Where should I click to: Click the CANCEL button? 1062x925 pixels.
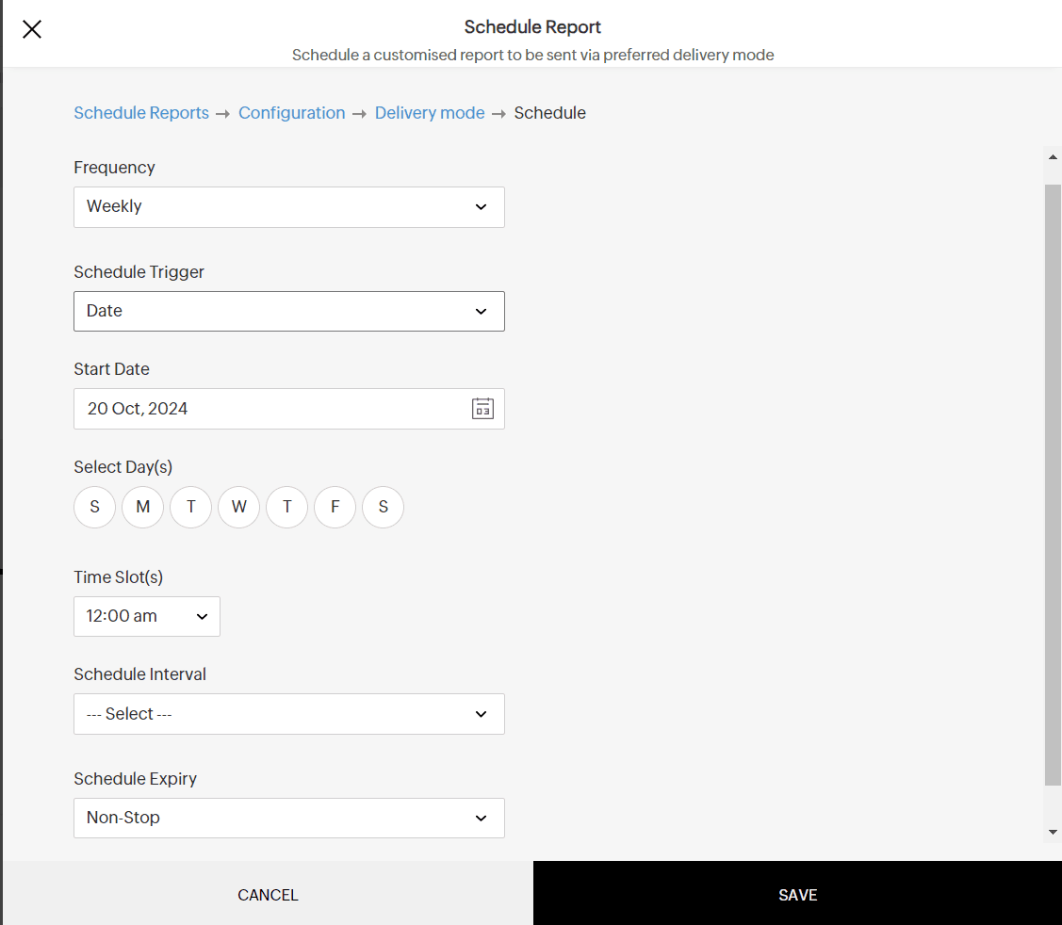(268, 895)
